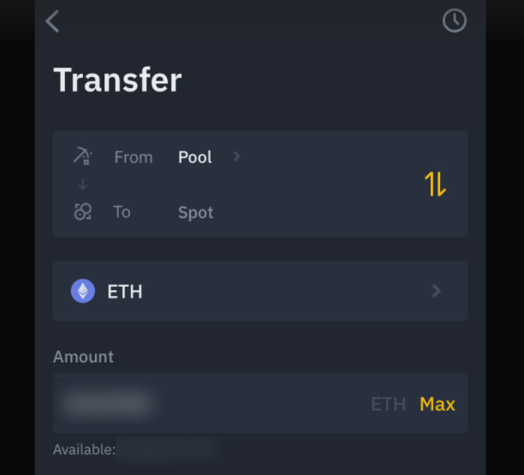This screenshot has height=475, width=524.
Task: Click the To label
Action: (122, 211)
